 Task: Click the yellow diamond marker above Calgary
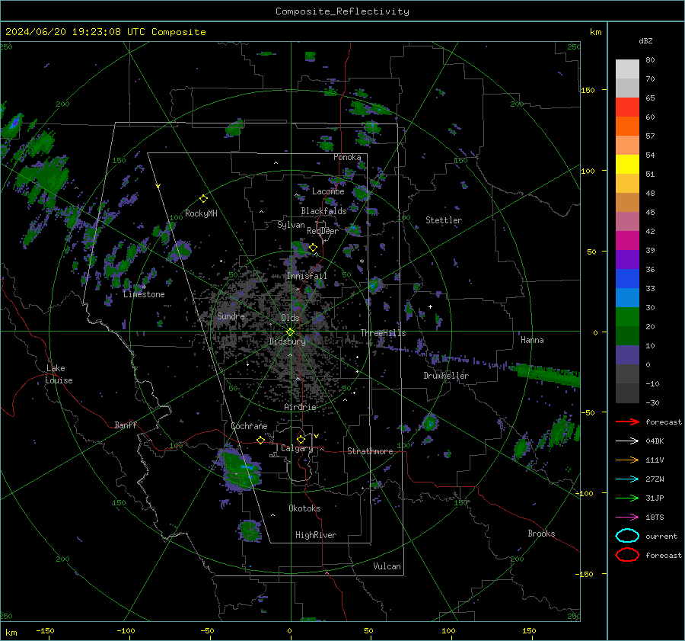301,439
